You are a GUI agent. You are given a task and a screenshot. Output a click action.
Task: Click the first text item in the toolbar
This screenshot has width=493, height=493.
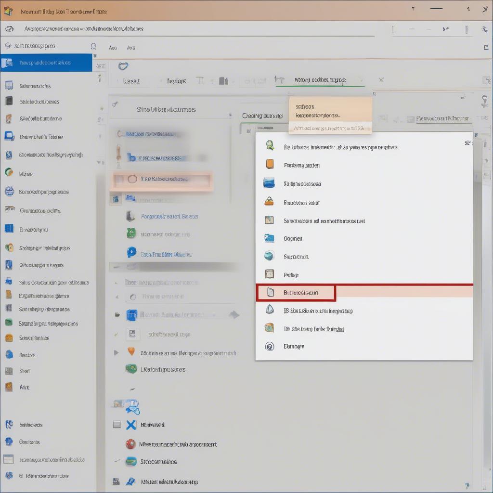131,81
